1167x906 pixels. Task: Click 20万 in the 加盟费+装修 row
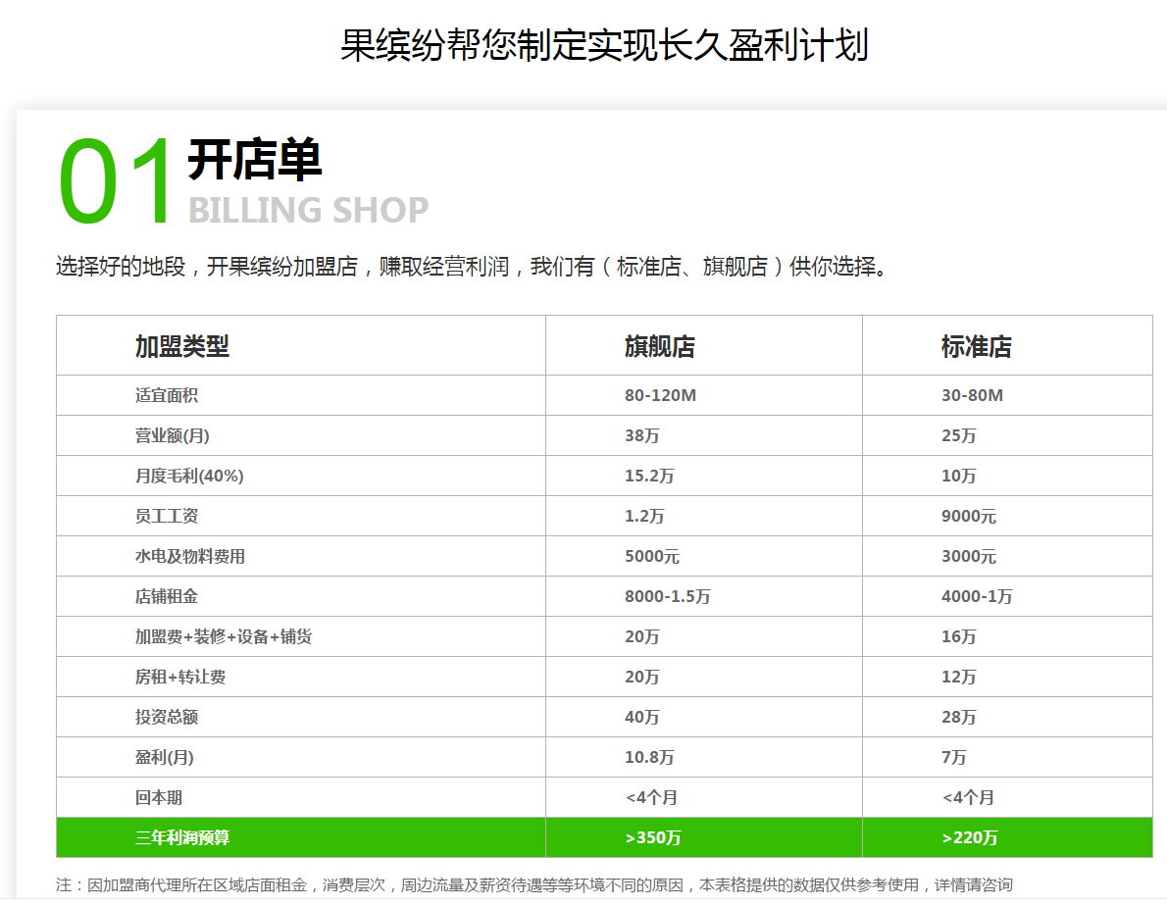(642, 636)
